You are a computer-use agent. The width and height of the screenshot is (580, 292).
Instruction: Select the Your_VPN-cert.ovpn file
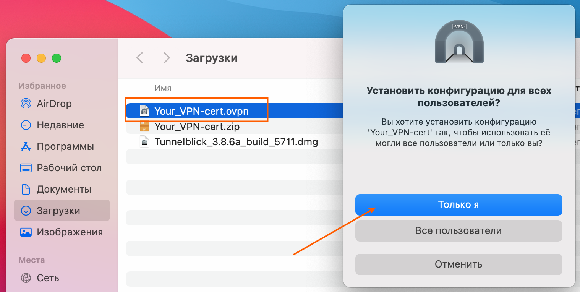[x=201, y=111]
